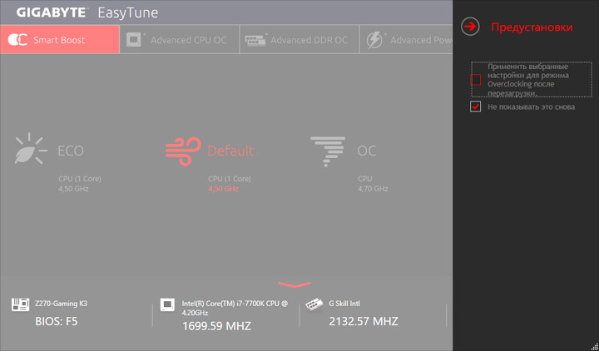Select the ECO leaf mode icon
Image resolution: width=599 pixels, height=351 pixels.
point(31,149)
